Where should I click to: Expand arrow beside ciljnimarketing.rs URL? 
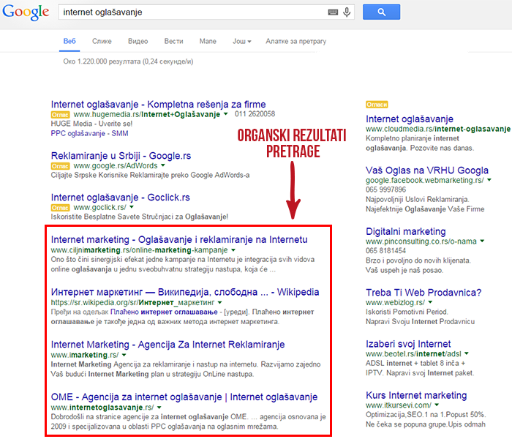(233, 250)
